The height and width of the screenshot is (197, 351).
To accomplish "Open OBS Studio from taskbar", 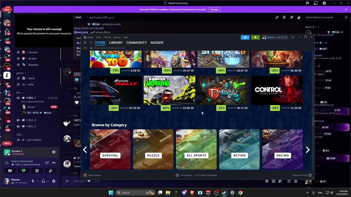I will click(x=216, y=193).
